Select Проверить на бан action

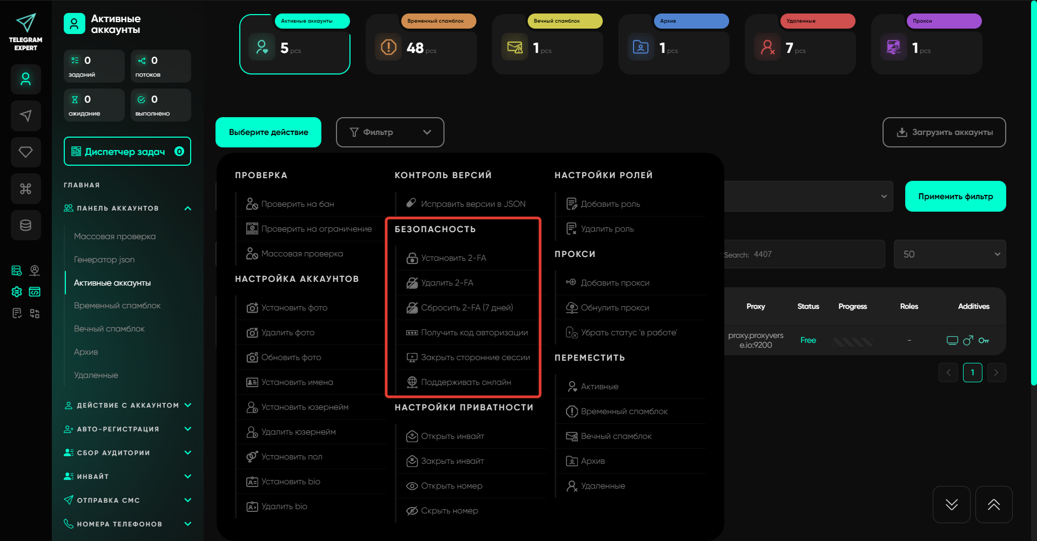click(297, 204)
